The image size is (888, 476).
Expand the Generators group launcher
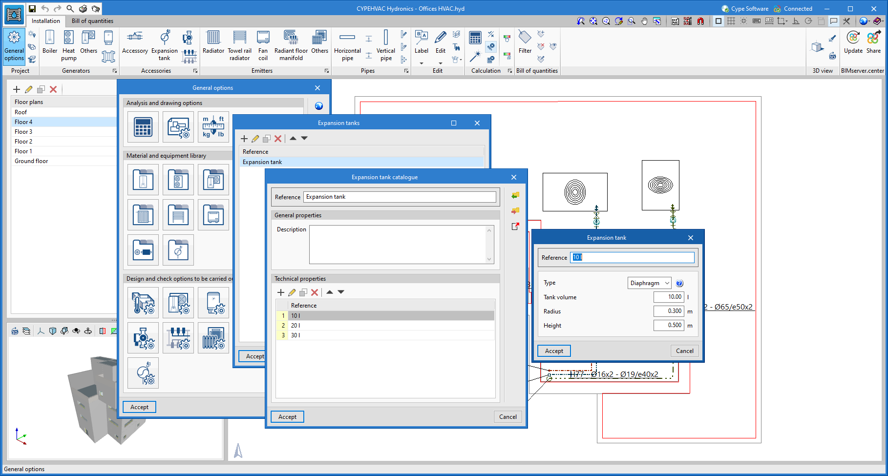tap(115, 71)
